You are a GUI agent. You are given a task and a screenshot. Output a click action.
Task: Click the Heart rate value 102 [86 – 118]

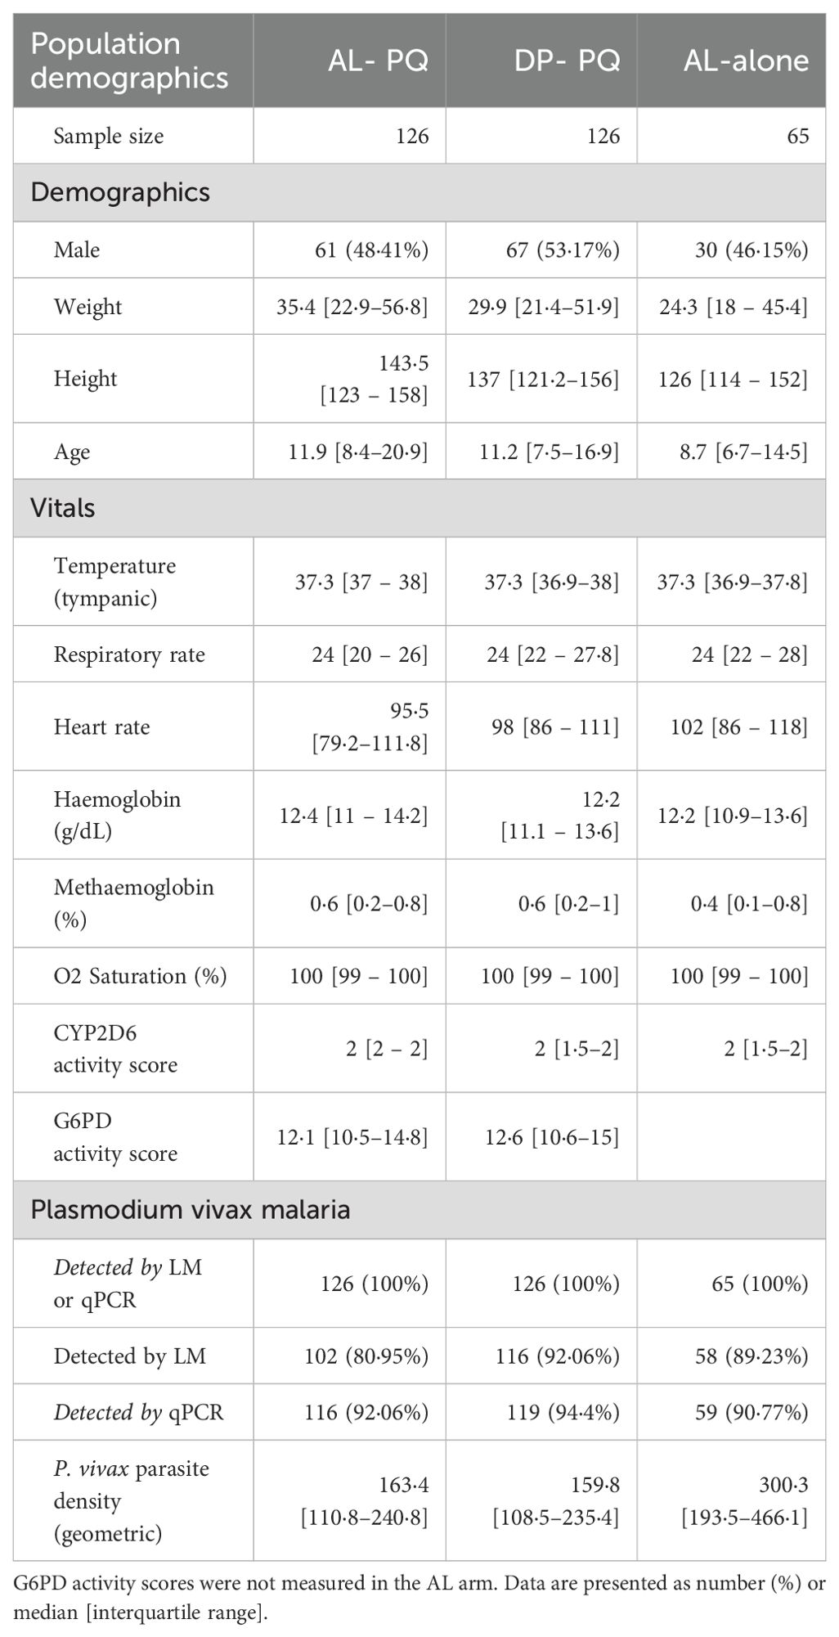click(x=732, y=727)
